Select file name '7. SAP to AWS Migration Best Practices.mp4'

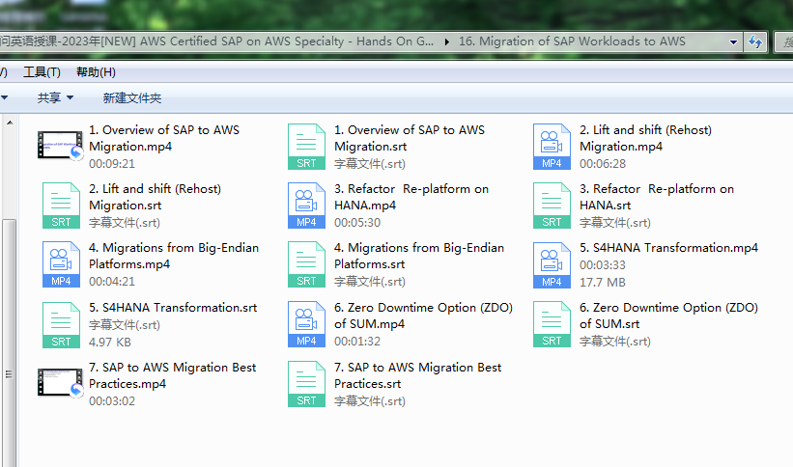173,375
